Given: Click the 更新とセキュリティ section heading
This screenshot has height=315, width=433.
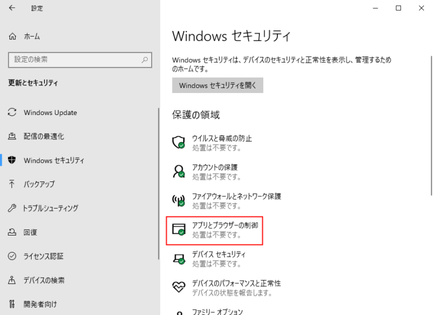Looking at the screenshot, I should tap(33, 83).
